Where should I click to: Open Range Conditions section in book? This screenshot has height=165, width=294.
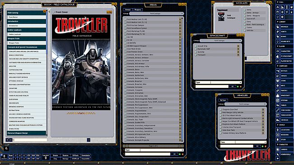point(27,55)
